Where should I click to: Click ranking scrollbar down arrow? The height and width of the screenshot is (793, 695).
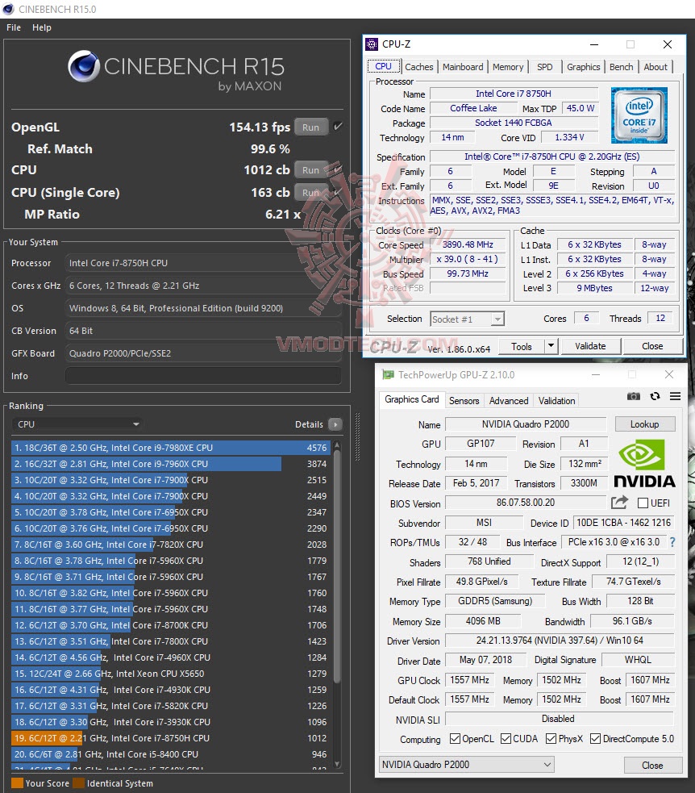click(x=337, y=764)
